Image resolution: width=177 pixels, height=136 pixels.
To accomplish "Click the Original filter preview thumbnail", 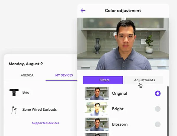I will pos(96,93).
